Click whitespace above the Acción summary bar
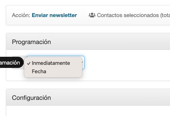 [87, 2]
